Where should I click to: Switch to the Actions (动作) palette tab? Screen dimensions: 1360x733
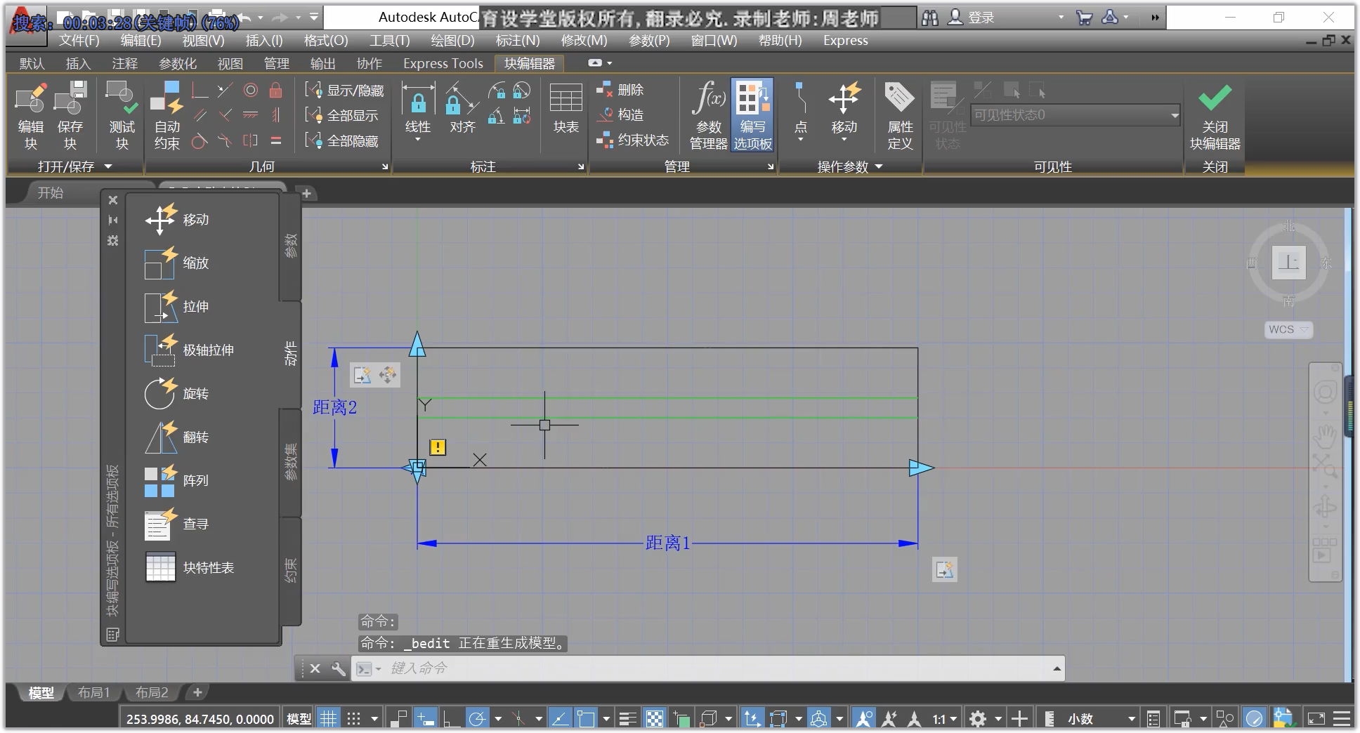(x=290, y=353)
